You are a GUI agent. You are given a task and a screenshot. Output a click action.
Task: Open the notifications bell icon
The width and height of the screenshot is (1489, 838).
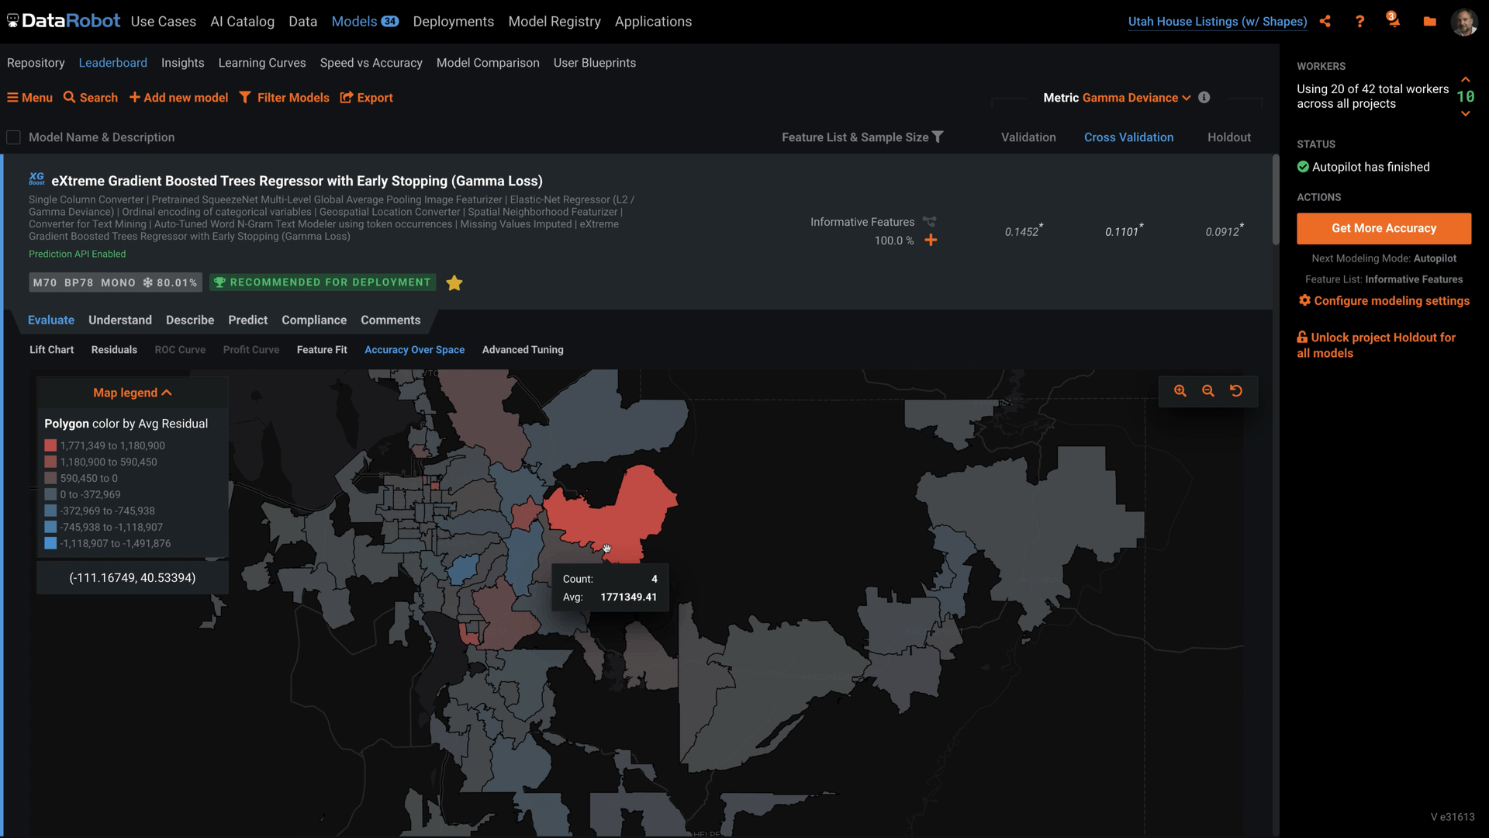pos(1394,21)
